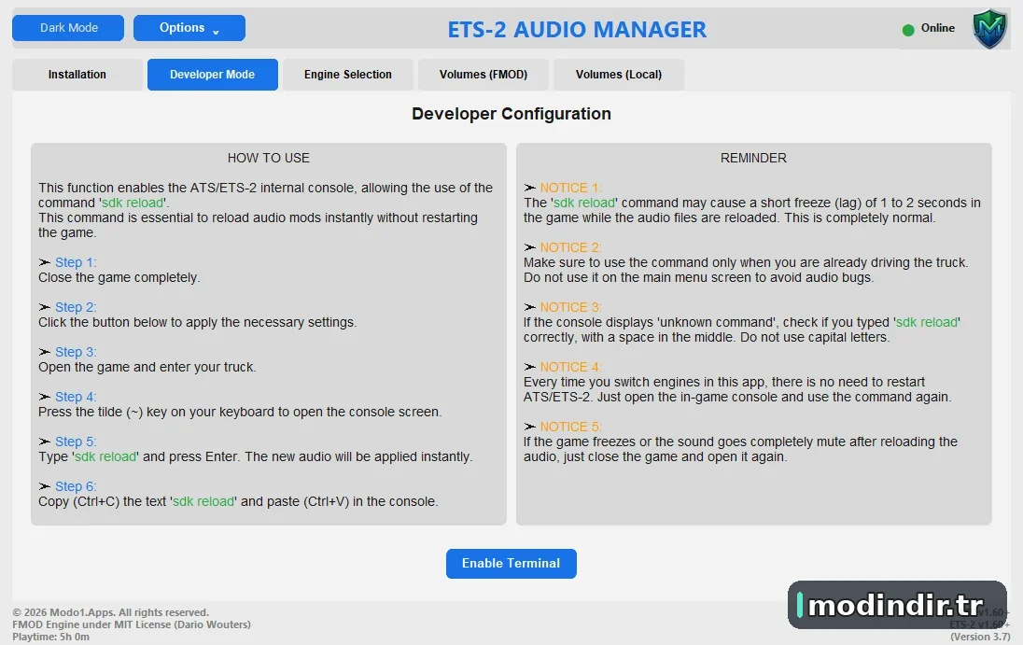This screenshot has height=645, width=1023.
Task: Click the Step 6 label
Action: tap(75, 486)
